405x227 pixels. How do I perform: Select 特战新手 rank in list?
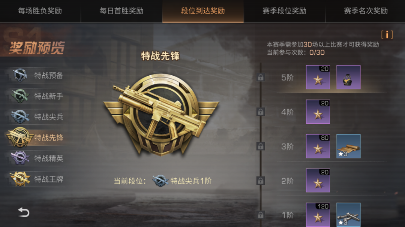pos(37,96)
